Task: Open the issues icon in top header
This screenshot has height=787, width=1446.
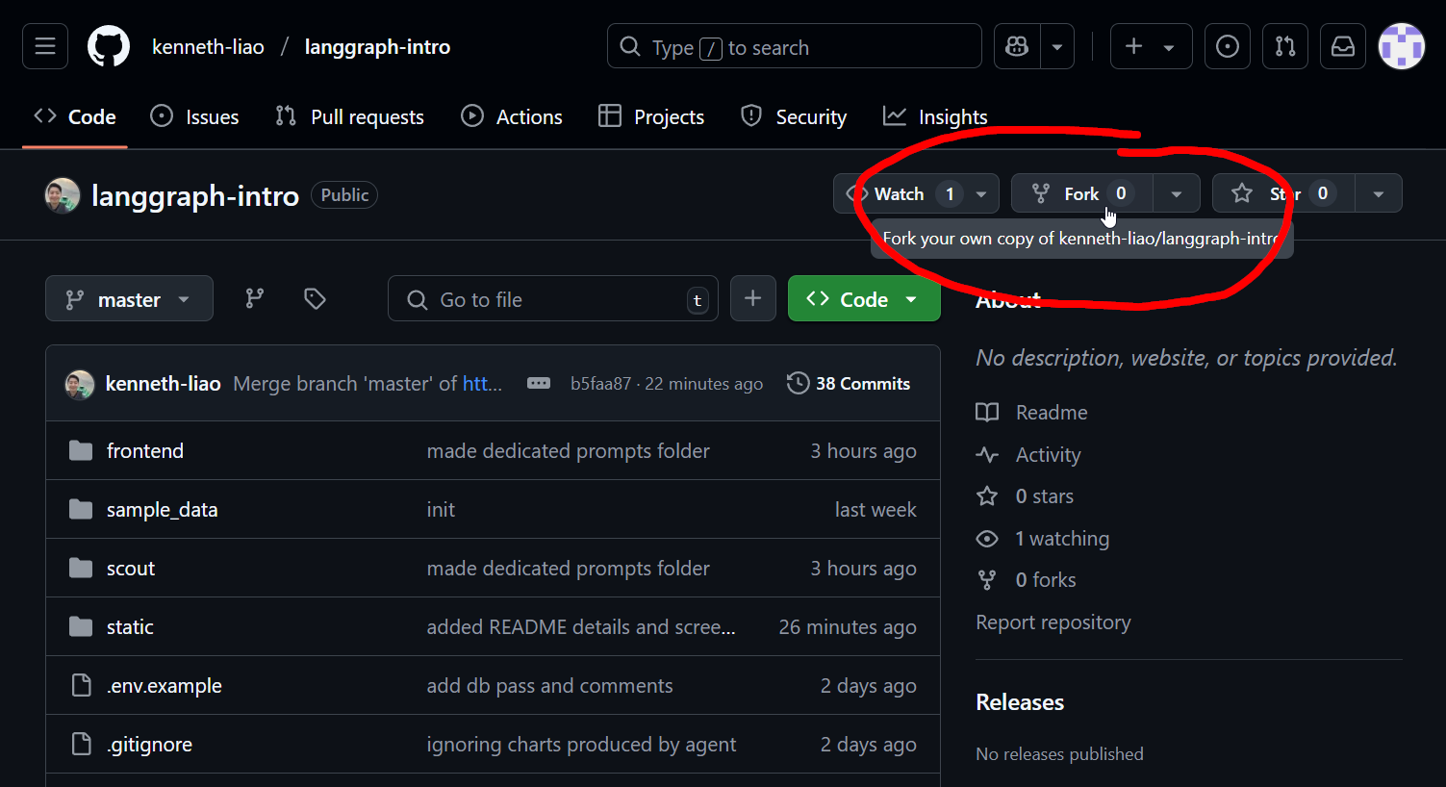Action: coord(1228,46)
